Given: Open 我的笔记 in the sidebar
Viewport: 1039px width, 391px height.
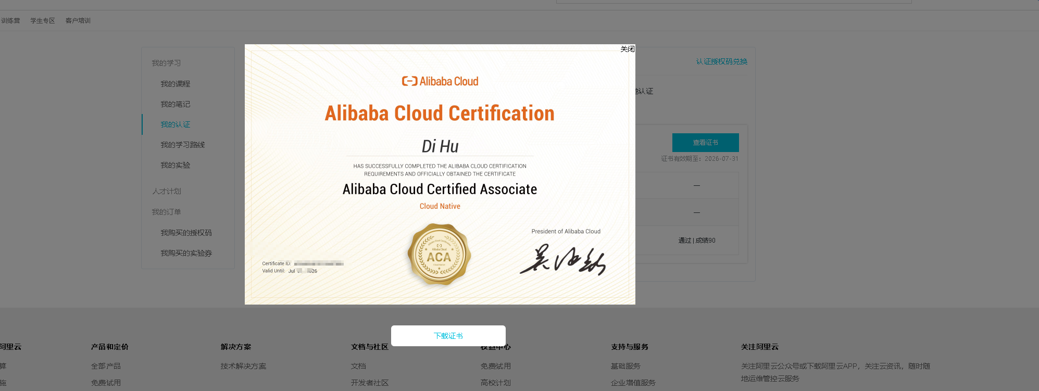Looking at the screenshot, I should [x=175, y=104].
